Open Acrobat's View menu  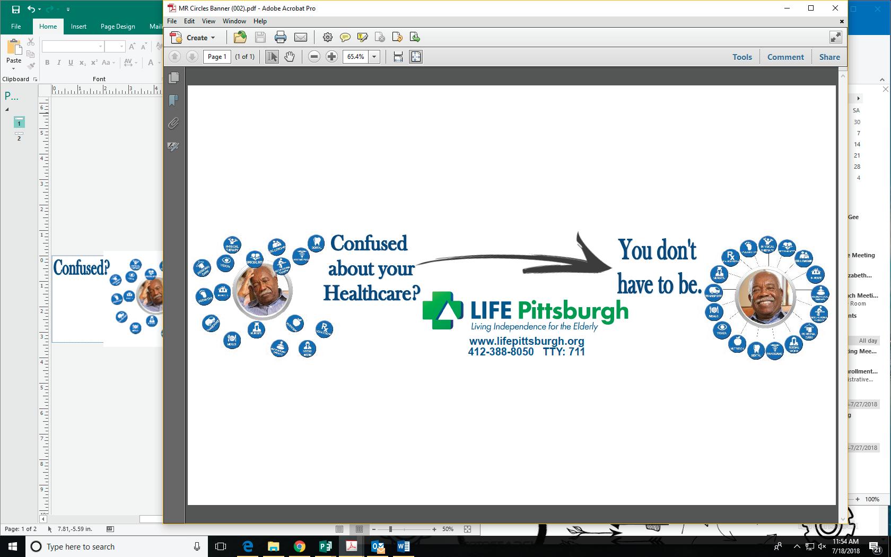click(x=208, y=21)
